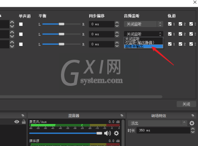The width and height of the screenshot is (198, 146).
Task: Choose 监听并输出 in the open list
Action: point(143,46)
